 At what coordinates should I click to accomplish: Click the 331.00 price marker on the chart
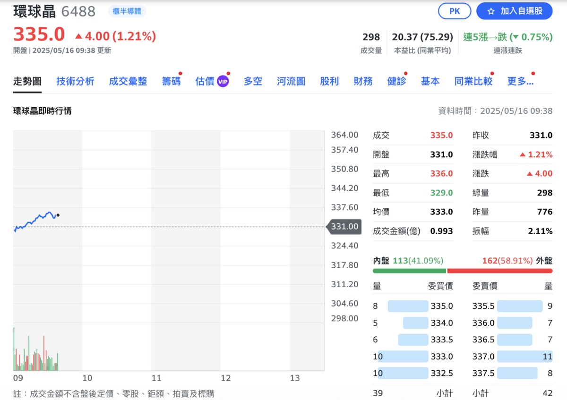click(344, 227)
